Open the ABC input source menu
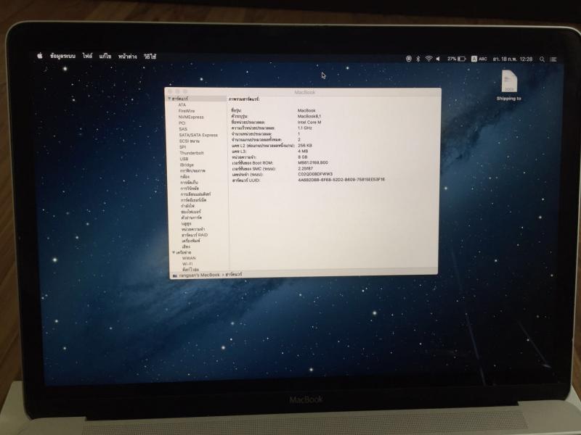Viewport: 581px width, 435px height. coord(479,59)
